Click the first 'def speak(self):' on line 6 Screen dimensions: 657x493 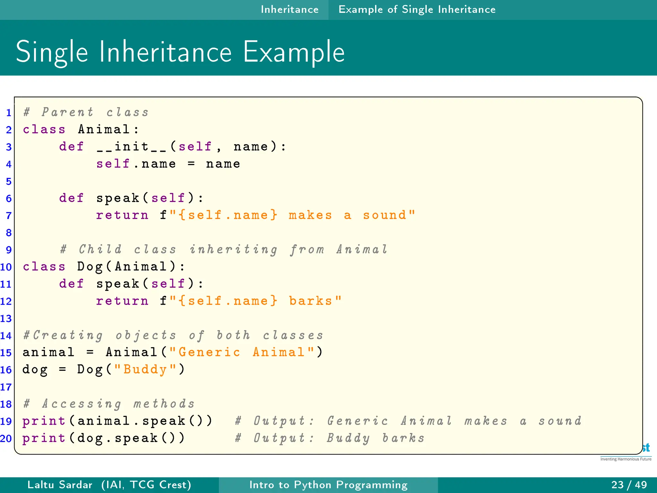click(132, 198)
